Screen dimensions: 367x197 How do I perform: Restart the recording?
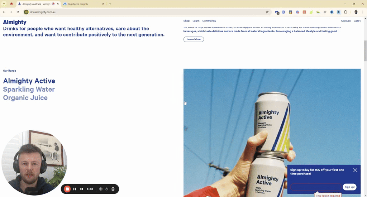pyautogui.click(x=107, y=189)
